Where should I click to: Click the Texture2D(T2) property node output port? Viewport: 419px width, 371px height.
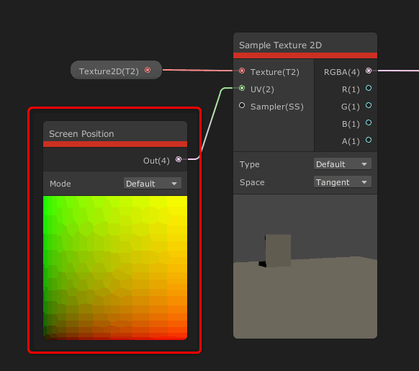pos(148,70)
